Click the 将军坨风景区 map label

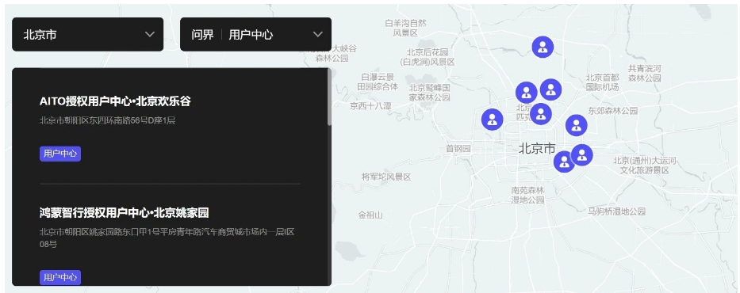coord(386,177)
